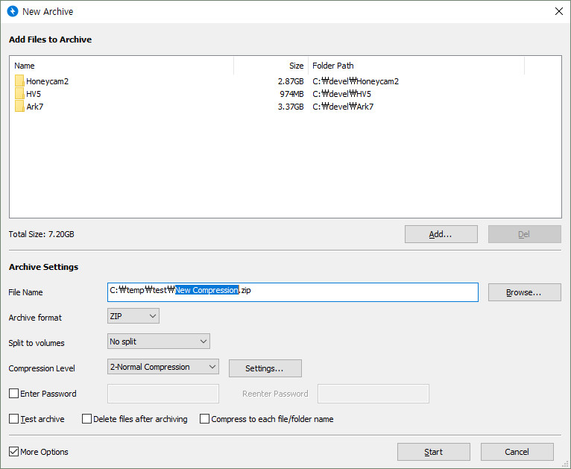This screenshot has height=469, width=571.
Task: Click the File Name path input field
Action: [x=293, y=292]
